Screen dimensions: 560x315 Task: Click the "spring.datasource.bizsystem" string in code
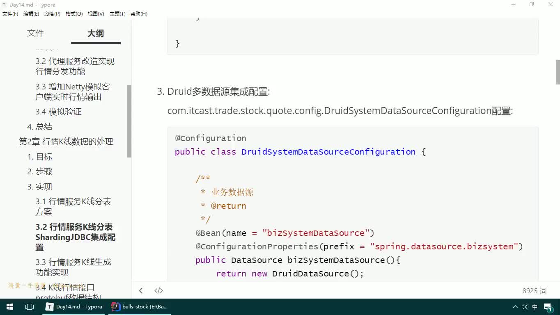pyautogui.click(x=444, y=247)
